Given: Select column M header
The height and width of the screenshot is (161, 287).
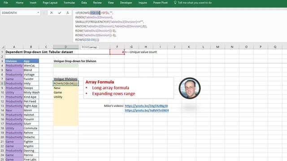Looking at the screenshot, I should point(217,47).
